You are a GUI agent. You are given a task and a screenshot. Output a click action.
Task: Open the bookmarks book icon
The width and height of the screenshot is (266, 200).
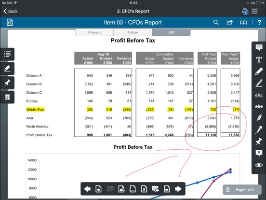243,22
